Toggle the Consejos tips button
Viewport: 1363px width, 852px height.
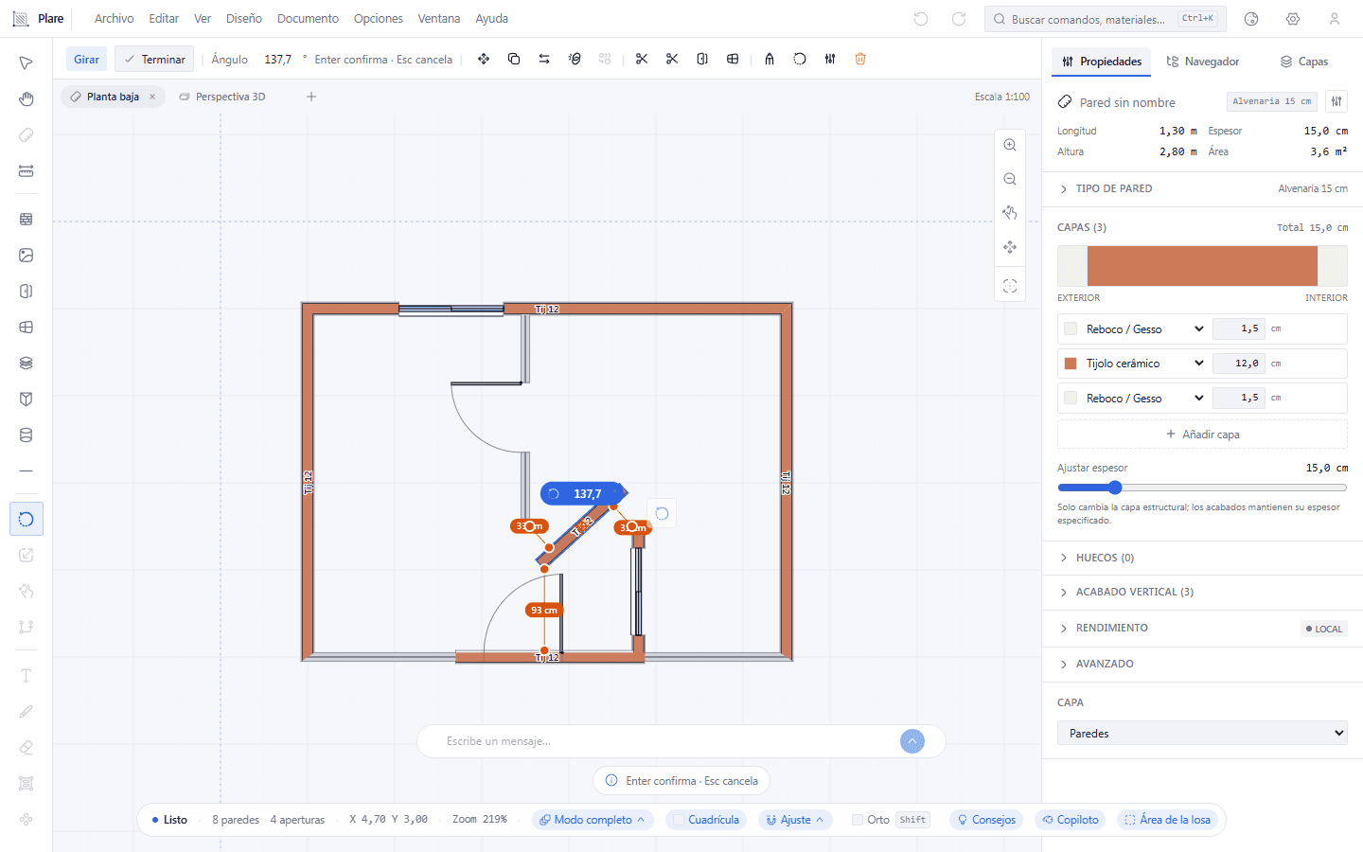pos(986,820)
